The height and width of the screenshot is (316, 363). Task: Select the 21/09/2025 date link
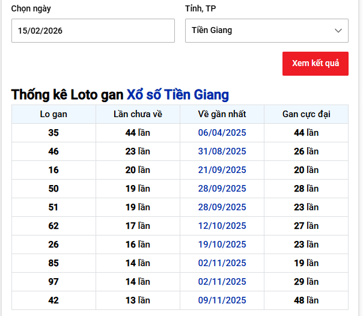click(x=222, y=170)
